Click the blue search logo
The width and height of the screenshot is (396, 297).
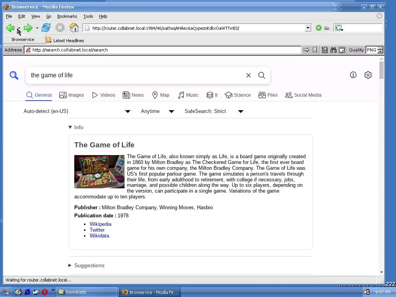pos(14,75)
